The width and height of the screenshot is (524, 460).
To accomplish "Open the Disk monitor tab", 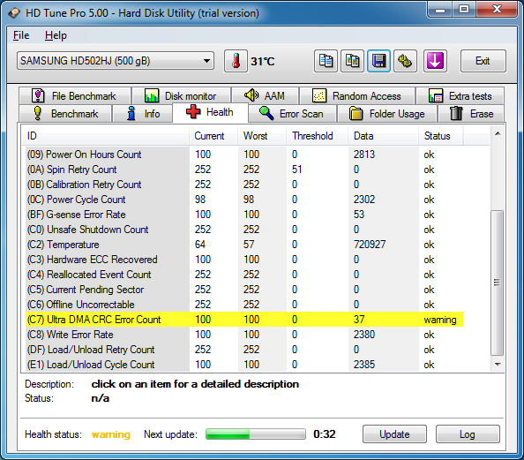I will [x=182, y=96].
